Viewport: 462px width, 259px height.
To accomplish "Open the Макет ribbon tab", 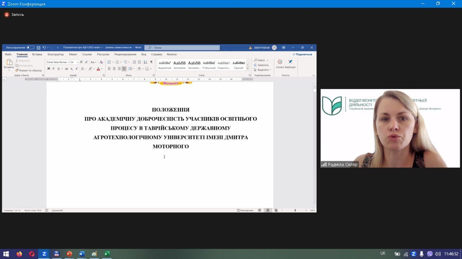I will 73,54.
